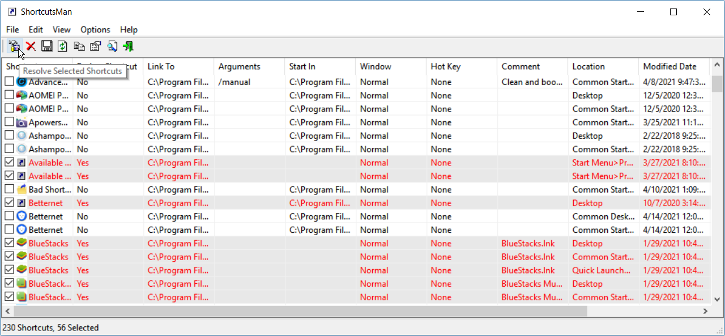Viewport: 725px width, 336px height.
Task: Sort by the Location column header
Action: 603,66
